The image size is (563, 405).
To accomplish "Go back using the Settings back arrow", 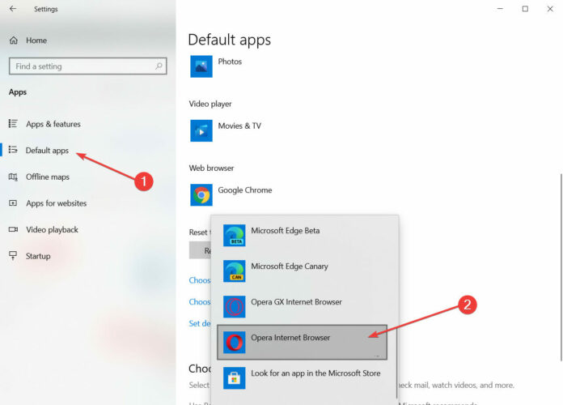I will (13, 9).
